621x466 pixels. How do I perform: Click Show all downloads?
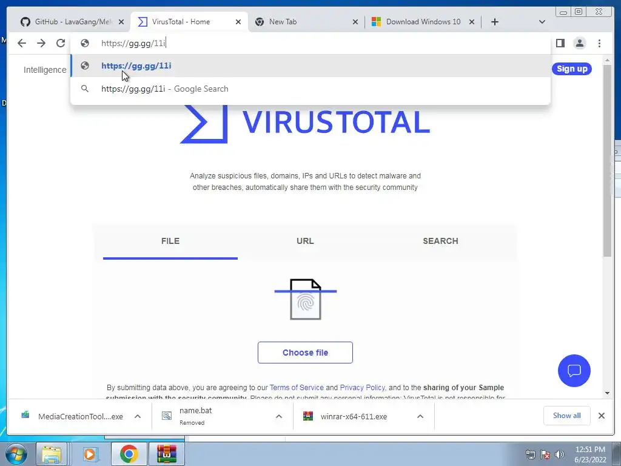coord(567,416)
